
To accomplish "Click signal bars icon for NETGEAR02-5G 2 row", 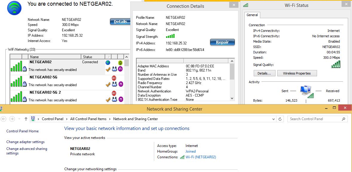I will coord(16,97).
